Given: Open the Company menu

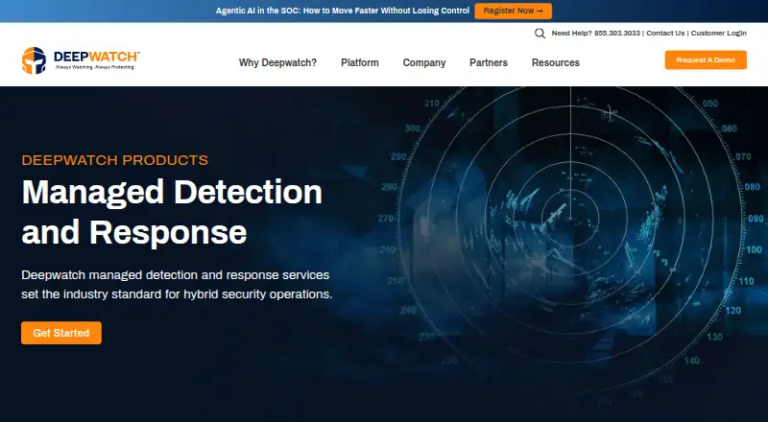Looking at the screenshot, I should tap(424, 62).
